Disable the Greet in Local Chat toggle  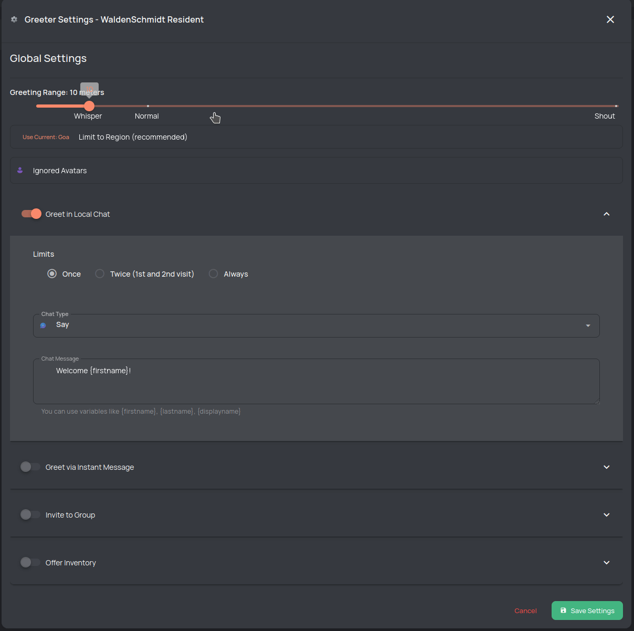pyautogui.click(x=31, y=214)
